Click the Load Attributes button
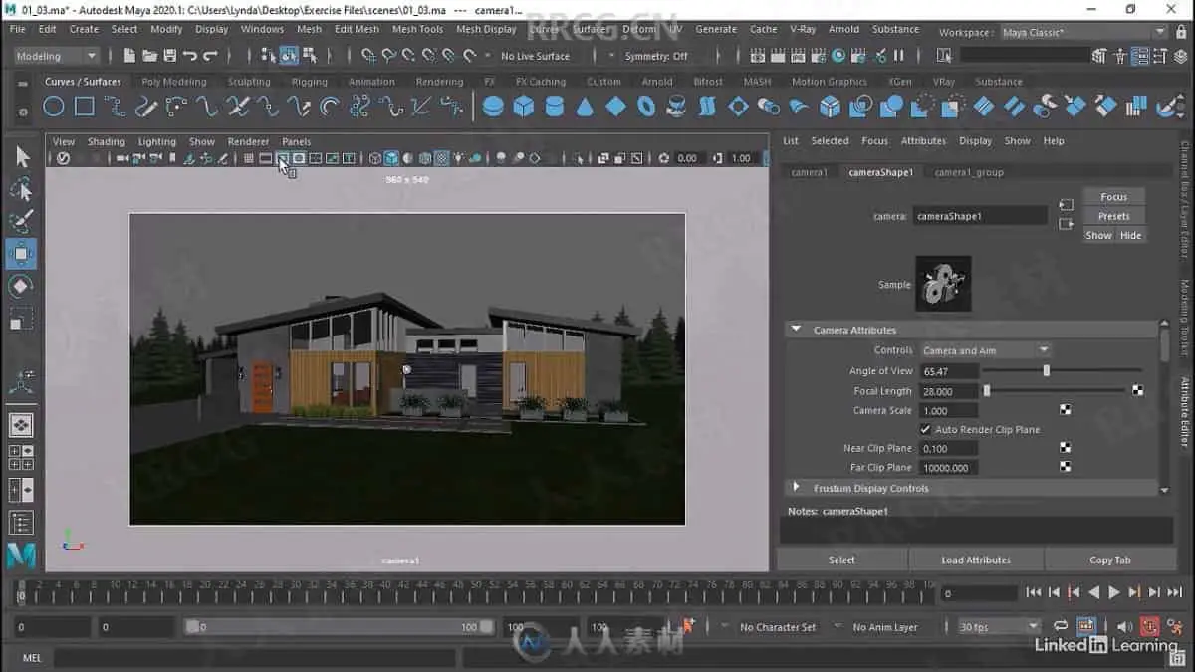The height and width of the screenshot is (672, 1195). [x=975, y=560]
